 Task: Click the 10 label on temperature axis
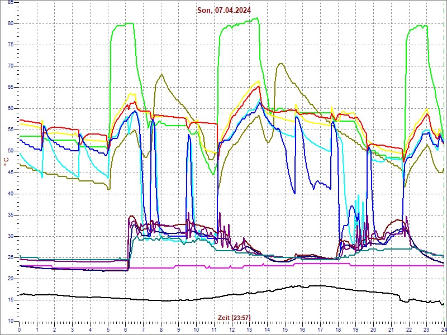(x=11, y=321)
